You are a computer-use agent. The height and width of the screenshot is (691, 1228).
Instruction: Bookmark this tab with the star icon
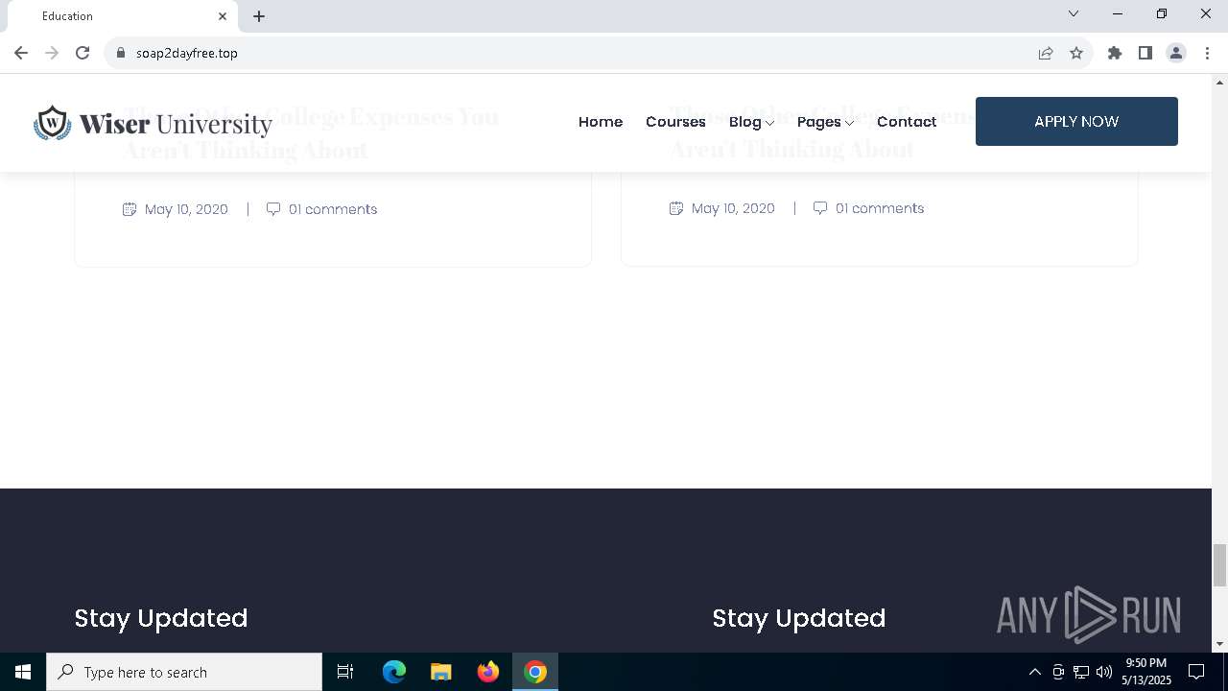click(x=1076, y=53)
